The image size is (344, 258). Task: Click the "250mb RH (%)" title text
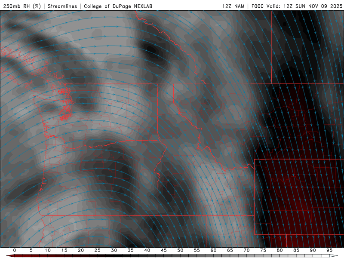tap(22, 6)
